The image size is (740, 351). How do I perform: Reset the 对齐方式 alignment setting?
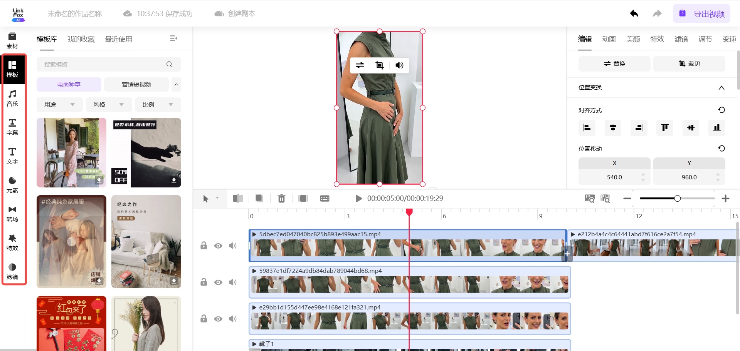pyautogui.click(x=721, y=110)
